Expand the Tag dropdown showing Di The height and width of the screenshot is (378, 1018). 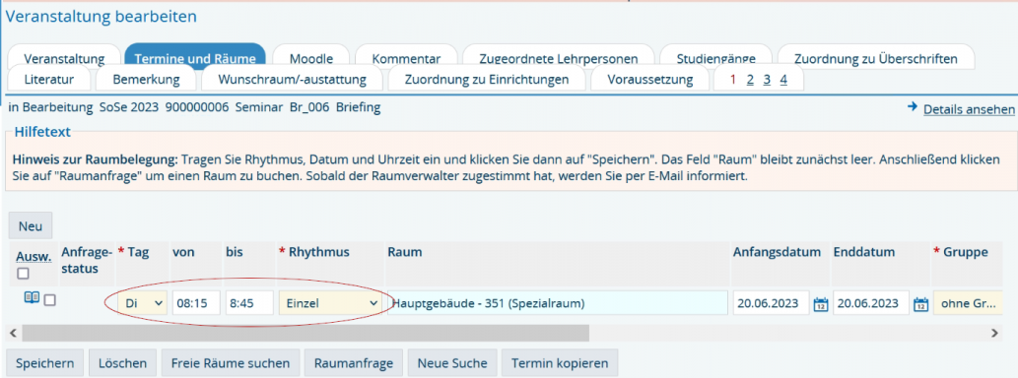point(142,303)
